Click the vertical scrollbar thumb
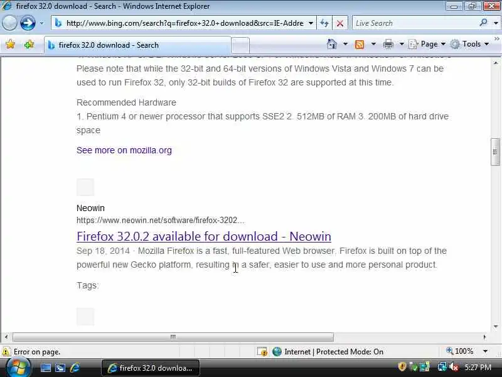The height and width of the screenshot is (377, 502). (495, 152)
